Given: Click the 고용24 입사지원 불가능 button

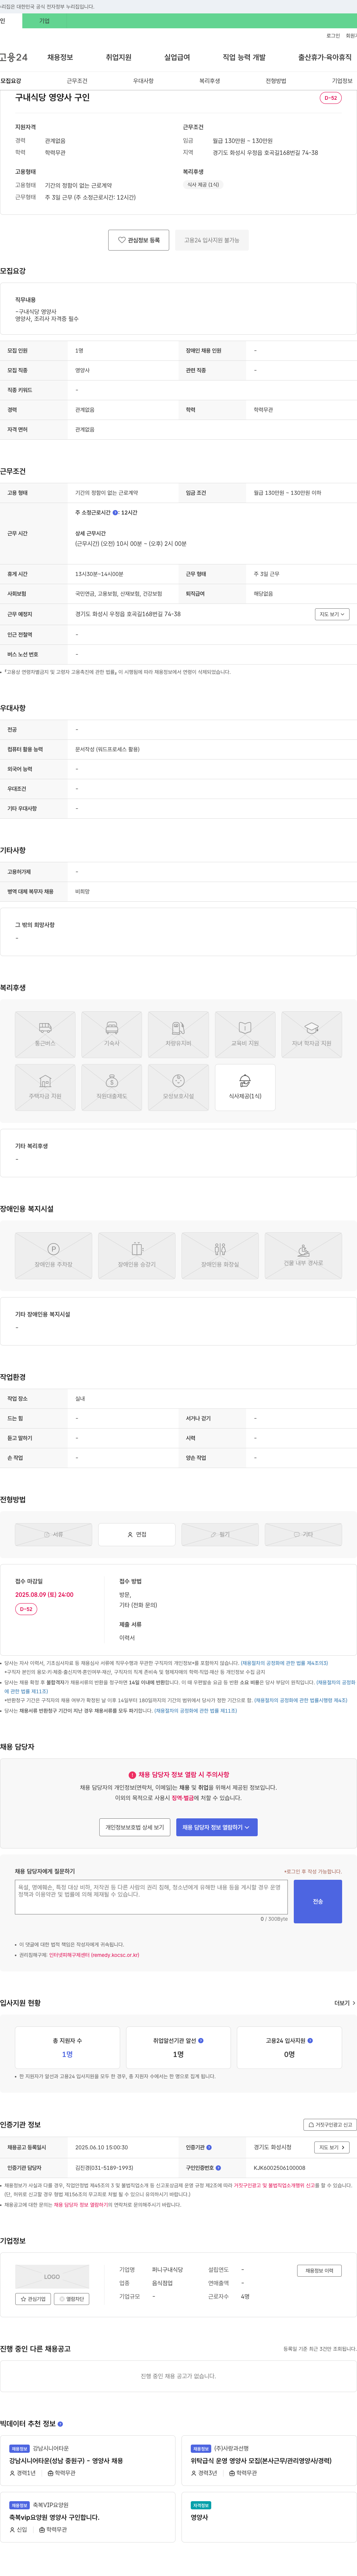Looking at the screenshot, I should [x=212, y=240].
